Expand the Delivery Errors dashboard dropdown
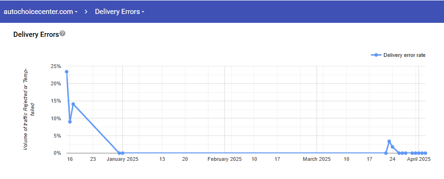This screenshot has height=179, width=444. 120,12
